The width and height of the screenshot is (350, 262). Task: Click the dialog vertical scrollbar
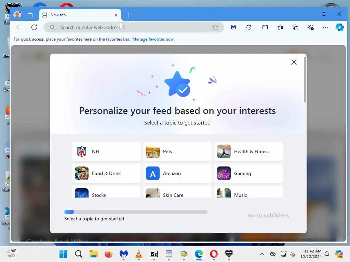(x=305, y=79)
